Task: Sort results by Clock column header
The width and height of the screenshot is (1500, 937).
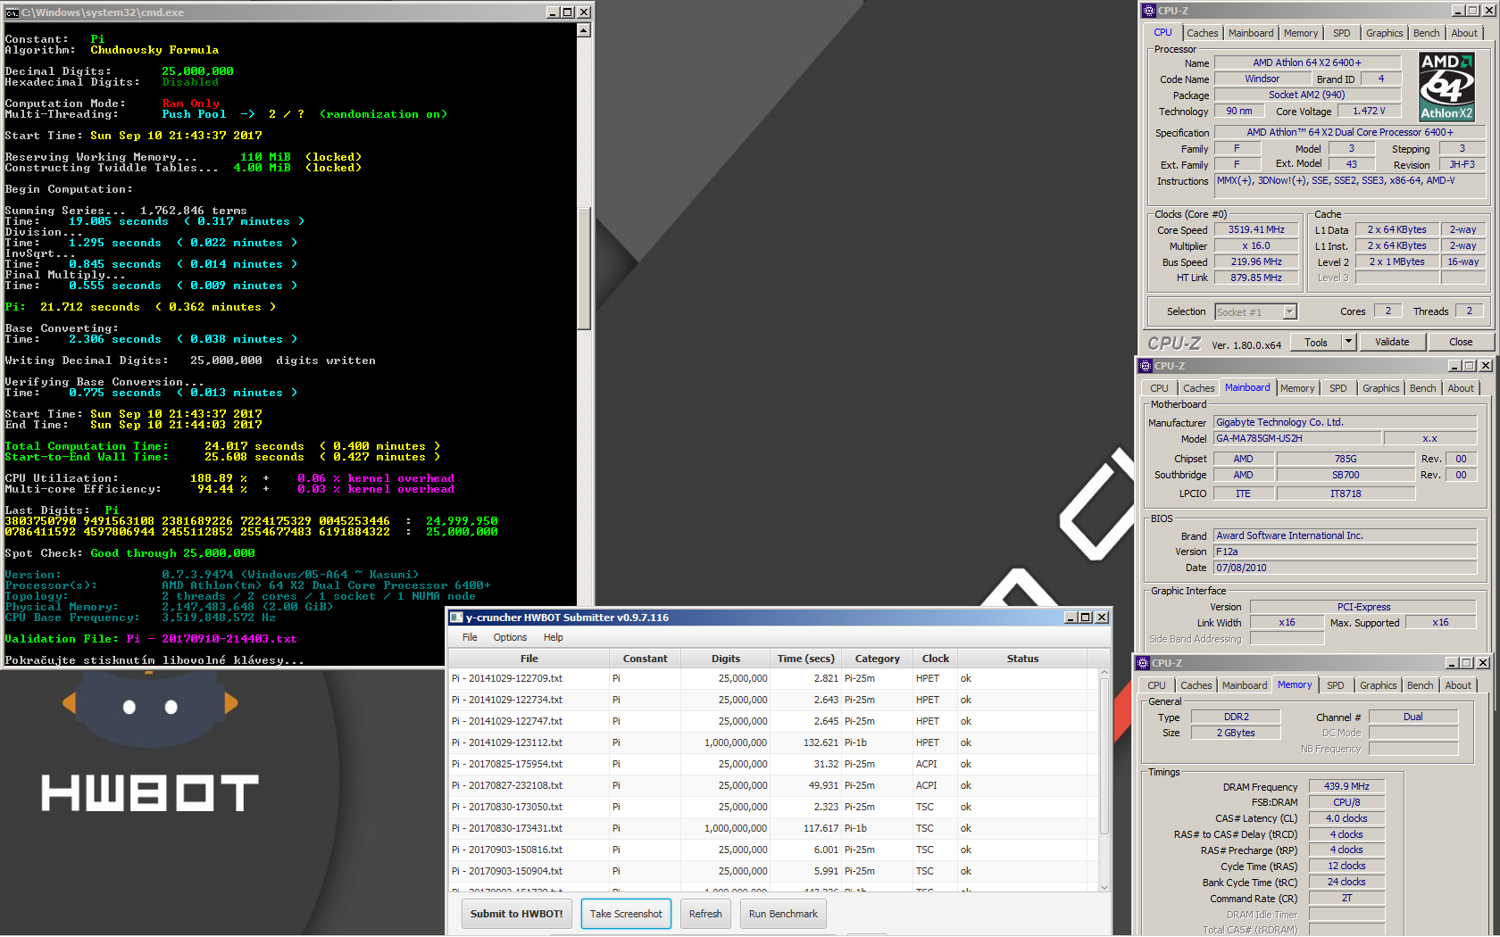Action: (936, 659)
